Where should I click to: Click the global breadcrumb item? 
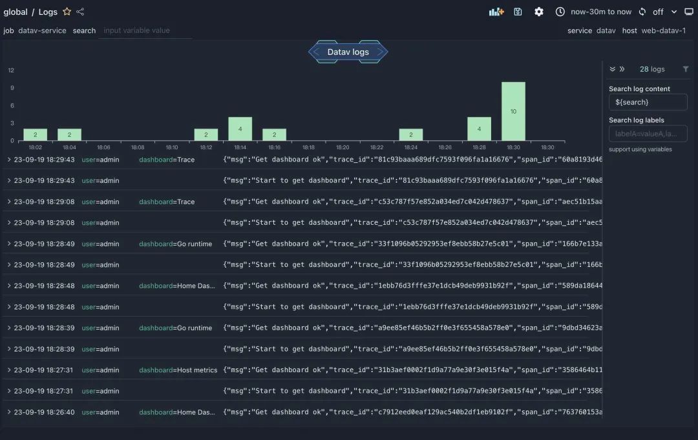pos(16,11)
